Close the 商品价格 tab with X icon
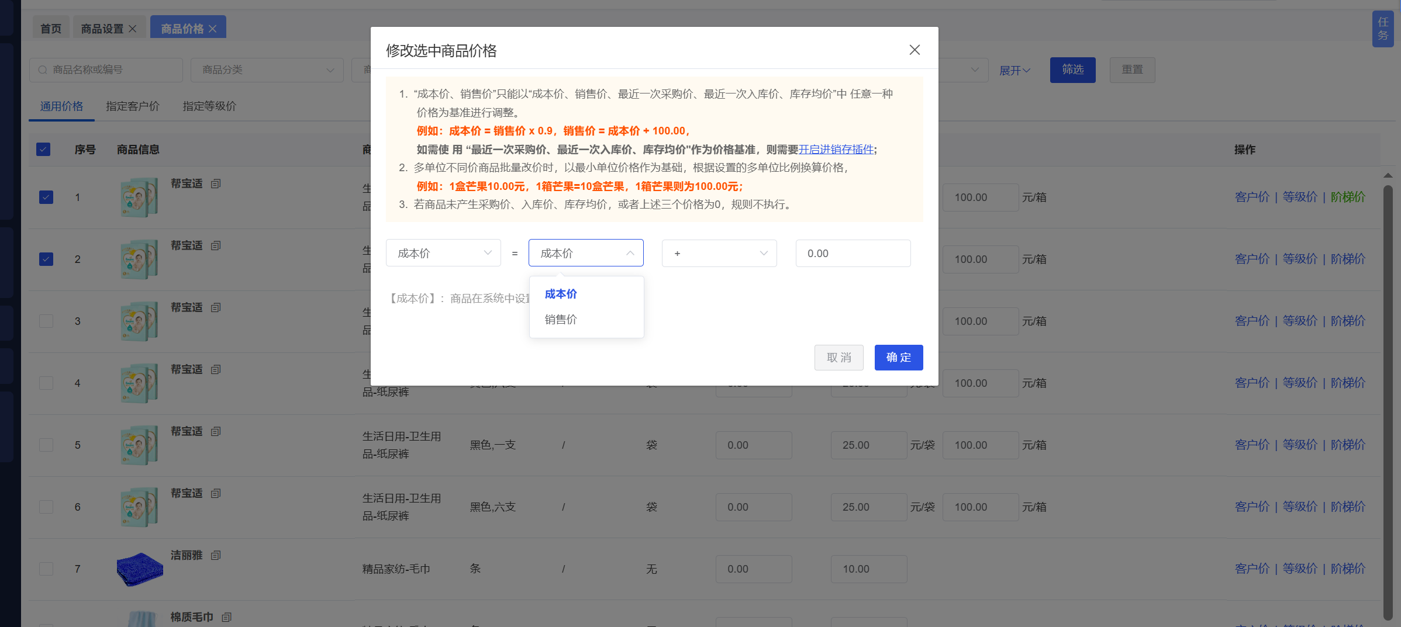 (x=213, y=29)
